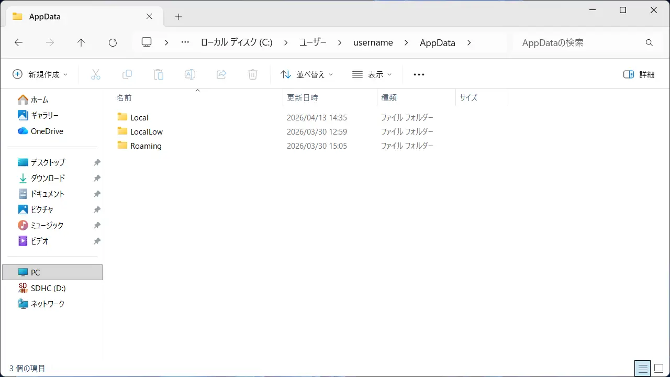Click the Cut scissors icon

point(96,74)
